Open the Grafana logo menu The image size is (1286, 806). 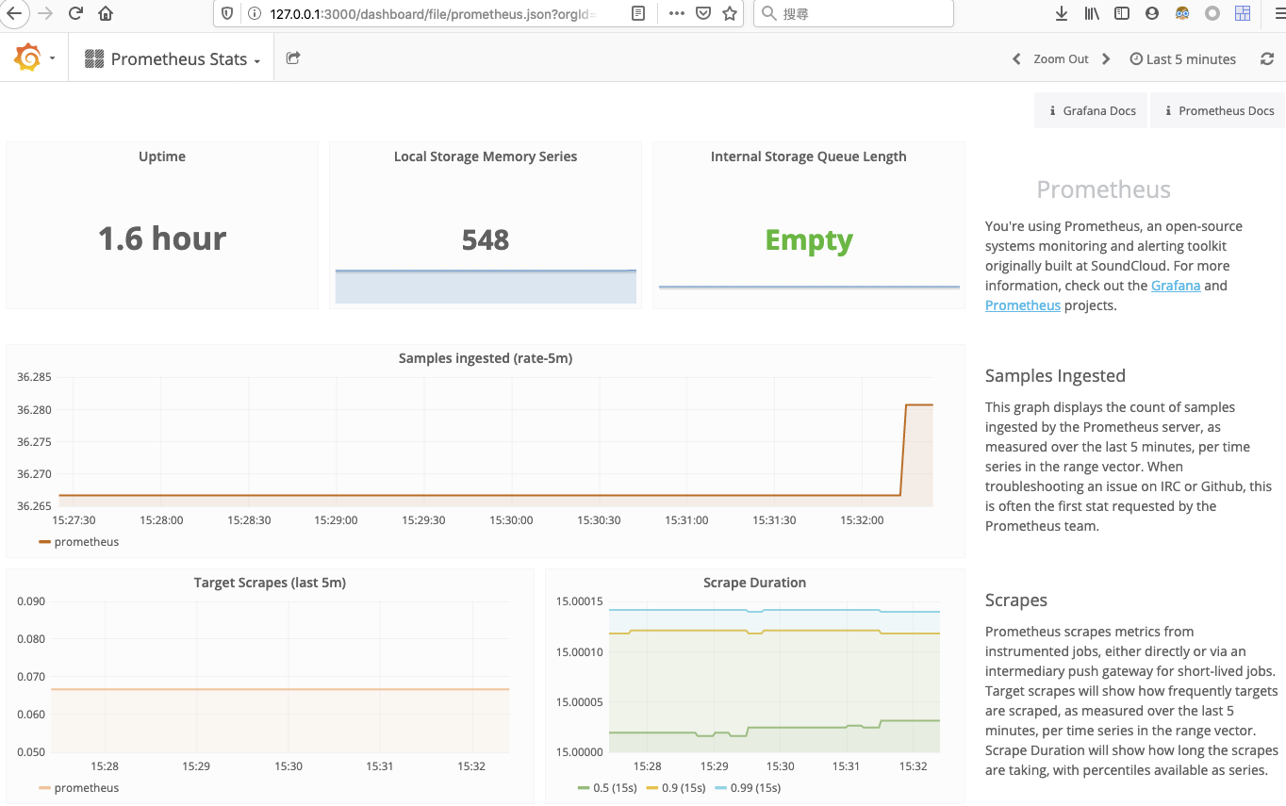coord(28,58)
